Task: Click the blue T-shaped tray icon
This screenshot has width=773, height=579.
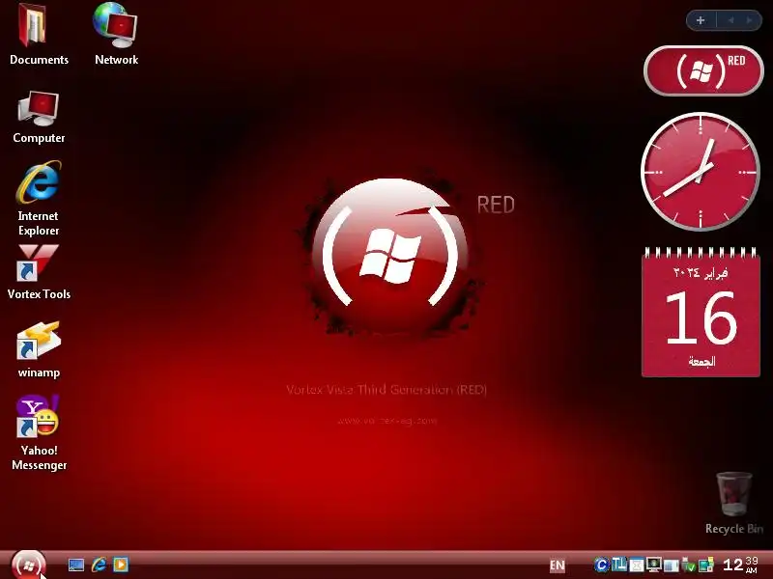Action: click(x=619, y=565)
